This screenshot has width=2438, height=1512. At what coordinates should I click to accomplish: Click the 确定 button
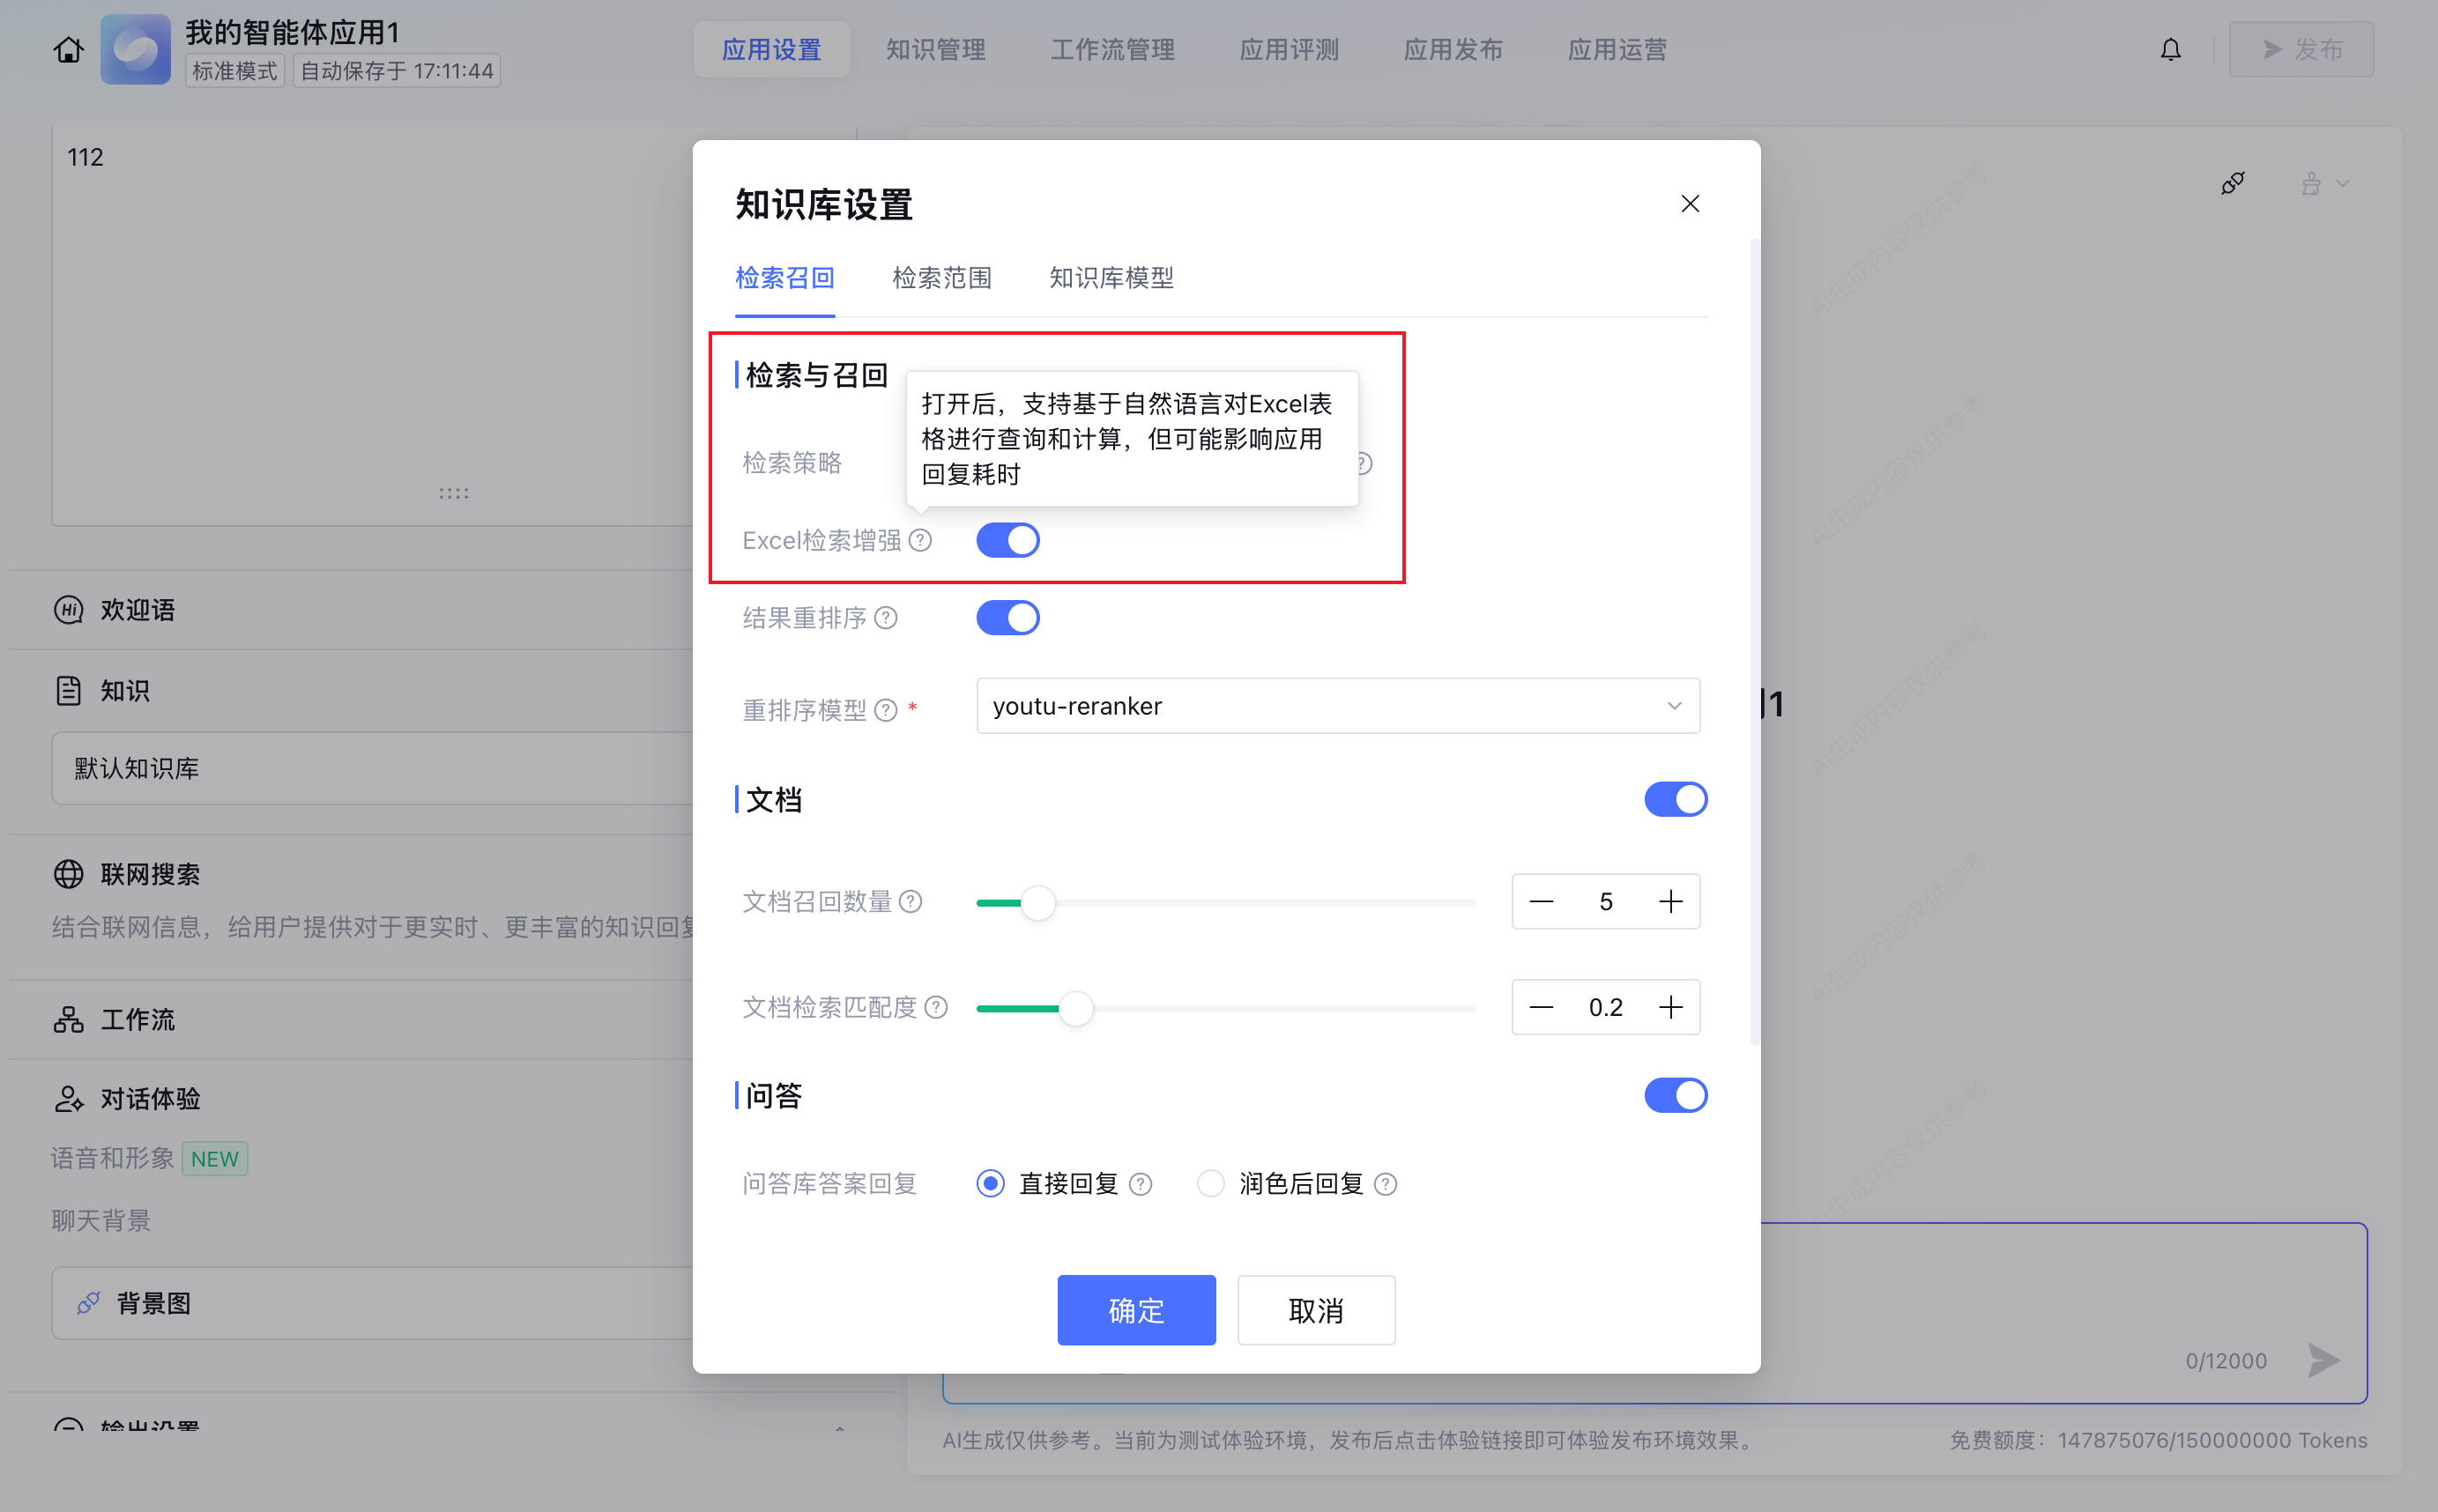point(1135,1310)
